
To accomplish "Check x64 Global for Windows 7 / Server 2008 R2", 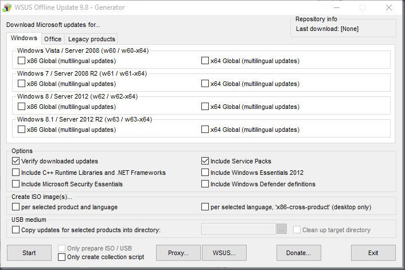I will tap(205, 84).
